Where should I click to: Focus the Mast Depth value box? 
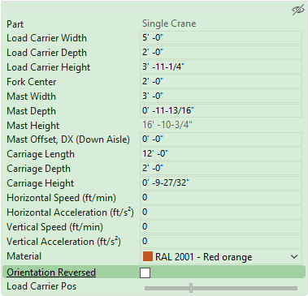tap(221, 110)
